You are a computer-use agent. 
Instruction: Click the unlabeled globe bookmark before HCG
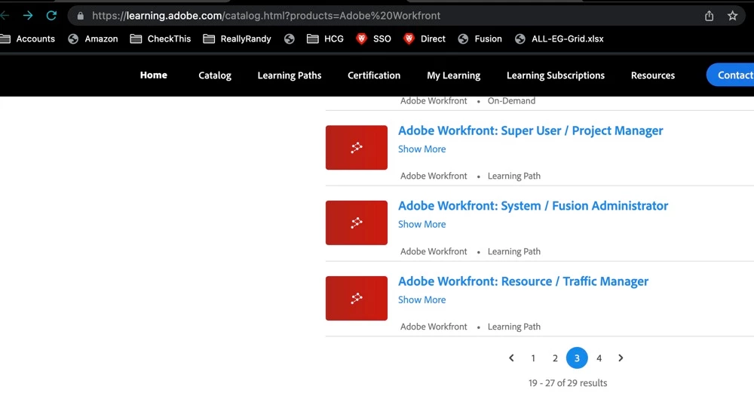(x=289, y=39)
